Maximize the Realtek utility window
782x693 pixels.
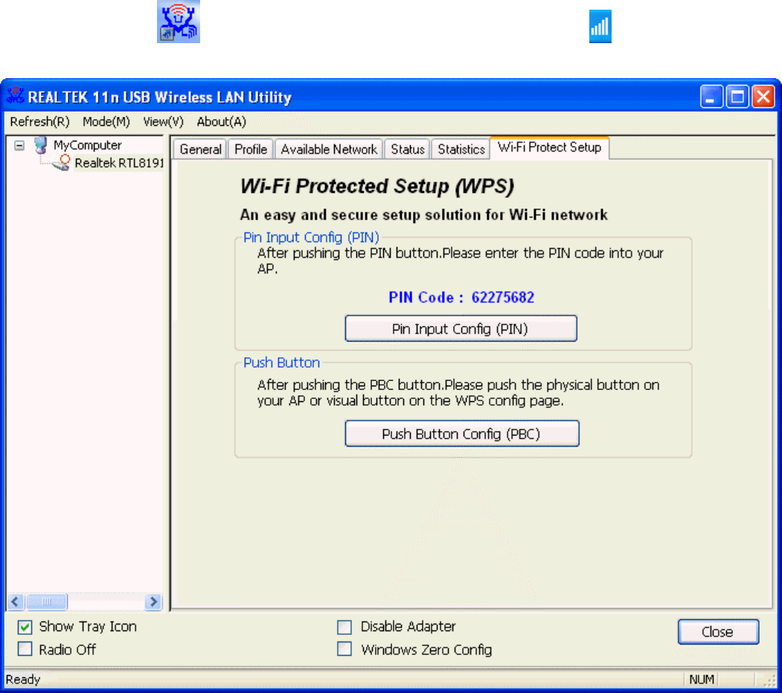(737, 96)
